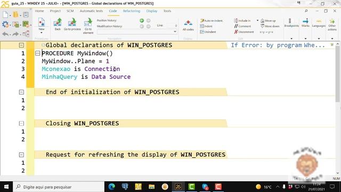Expand the Languages dropdown arrow

tap(319, 38)
